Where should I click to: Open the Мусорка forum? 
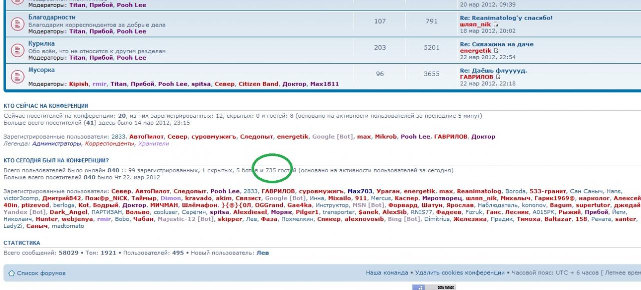pyautogui.click(x=42, y=70)
